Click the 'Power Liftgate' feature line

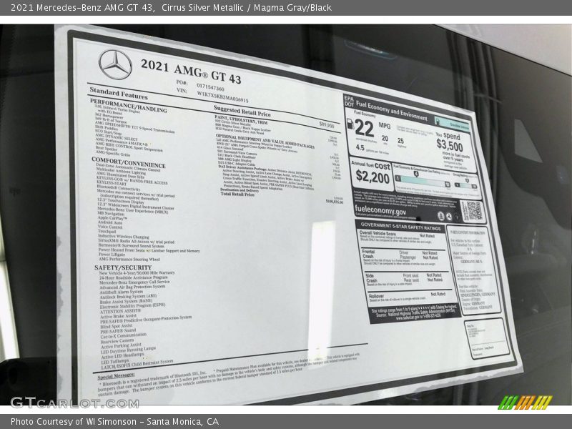112,255
